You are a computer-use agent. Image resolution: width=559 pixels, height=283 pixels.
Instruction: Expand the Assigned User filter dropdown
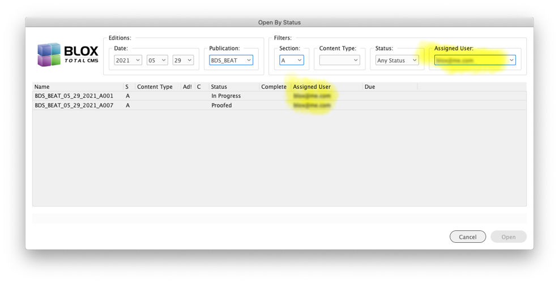tap(475, 60)
